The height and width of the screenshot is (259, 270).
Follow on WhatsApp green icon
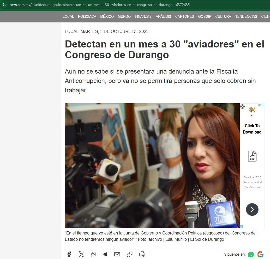[x=251, y=254]
